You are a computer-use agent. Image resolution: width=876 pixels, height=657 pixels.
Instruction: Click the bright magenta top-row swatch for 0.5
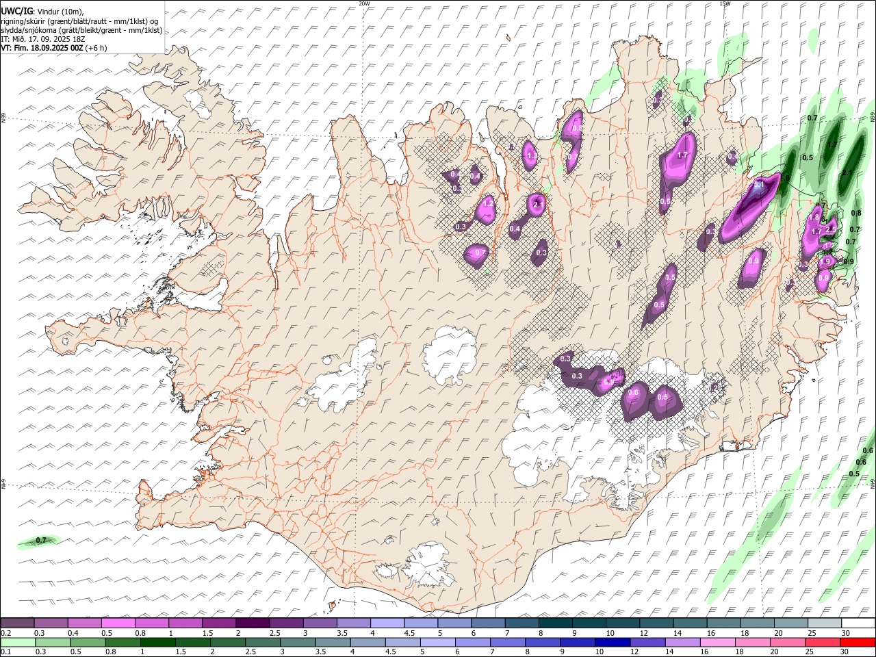pos(118,623)
